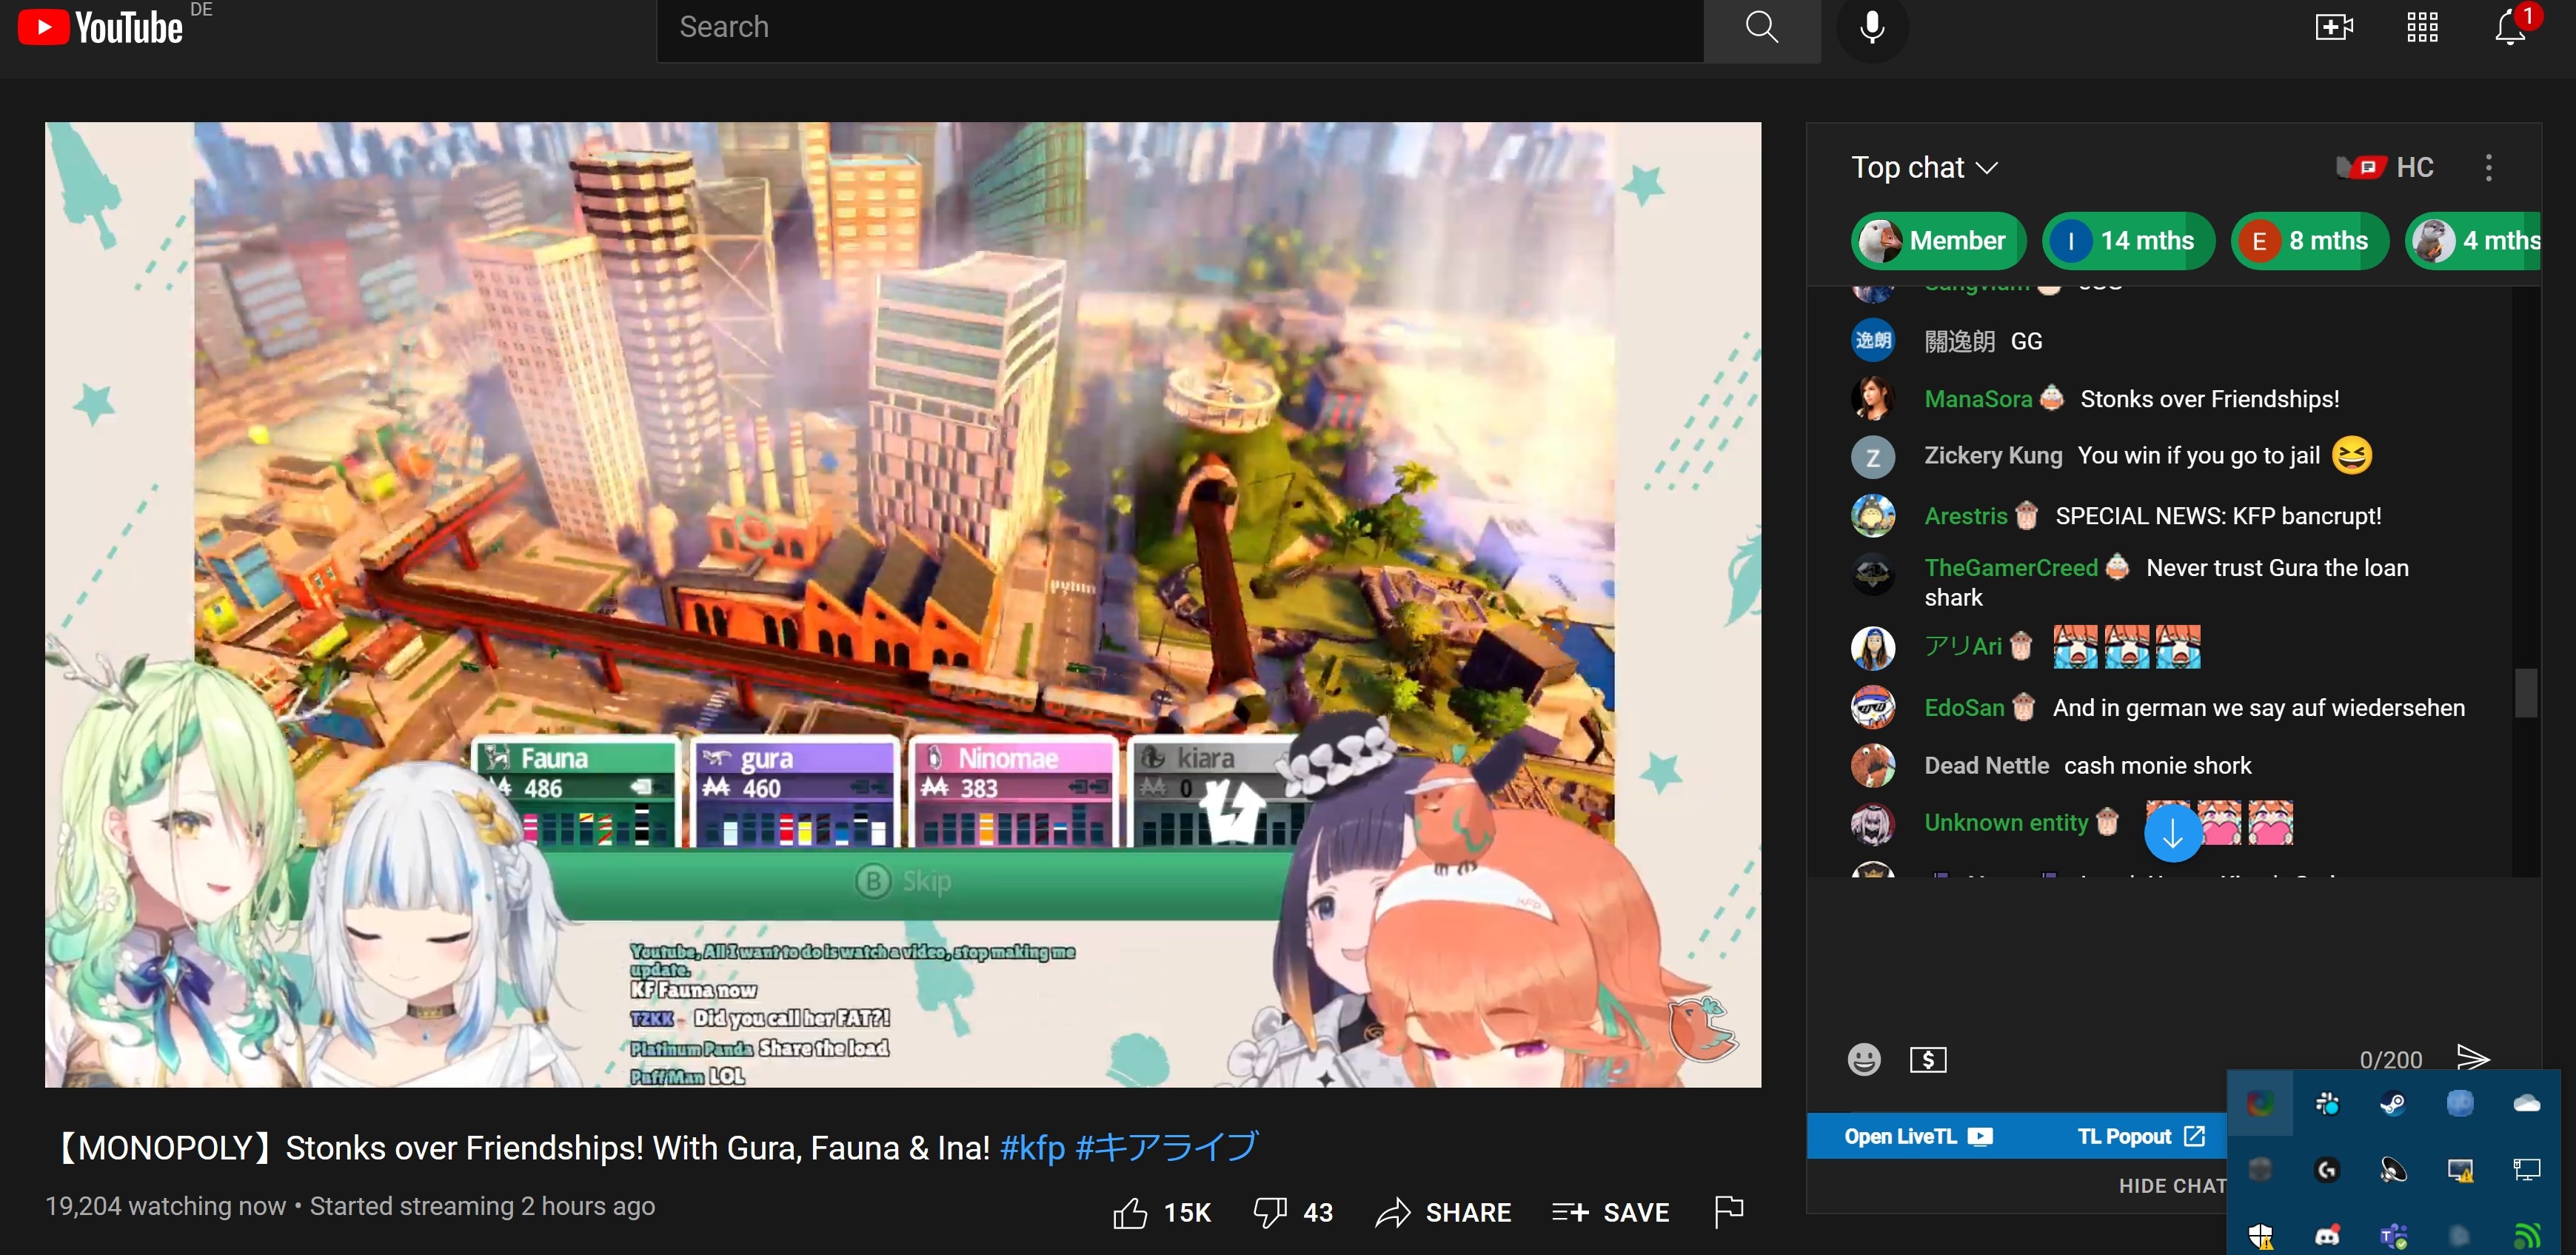Image resolution: width=2576 pixels, height=1255 pixels.
Task: Click the magnifier search button
Action: tap(1762, 28)
